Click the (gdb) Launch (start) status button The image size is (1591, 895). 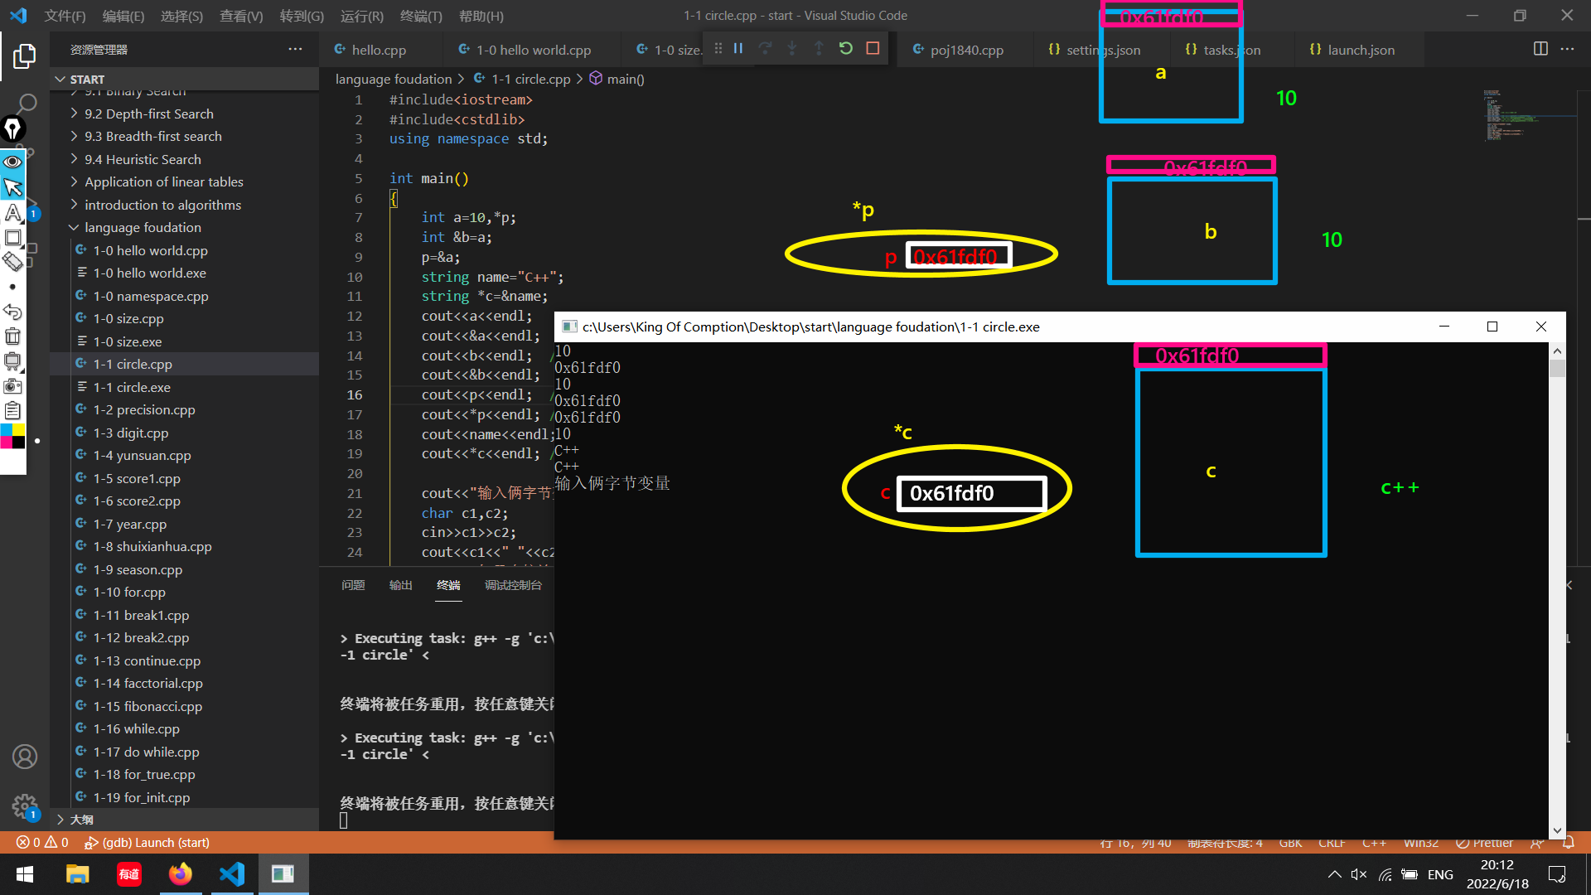(147, 842)
